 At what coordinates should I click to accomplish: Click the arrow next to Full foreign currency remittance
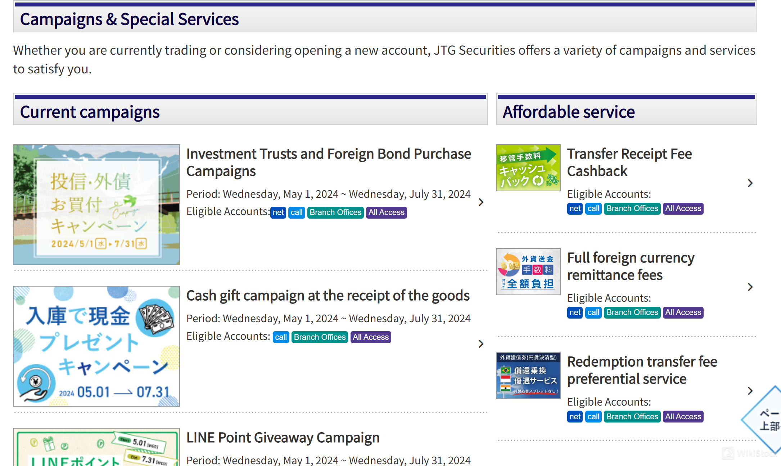point(750,287)
